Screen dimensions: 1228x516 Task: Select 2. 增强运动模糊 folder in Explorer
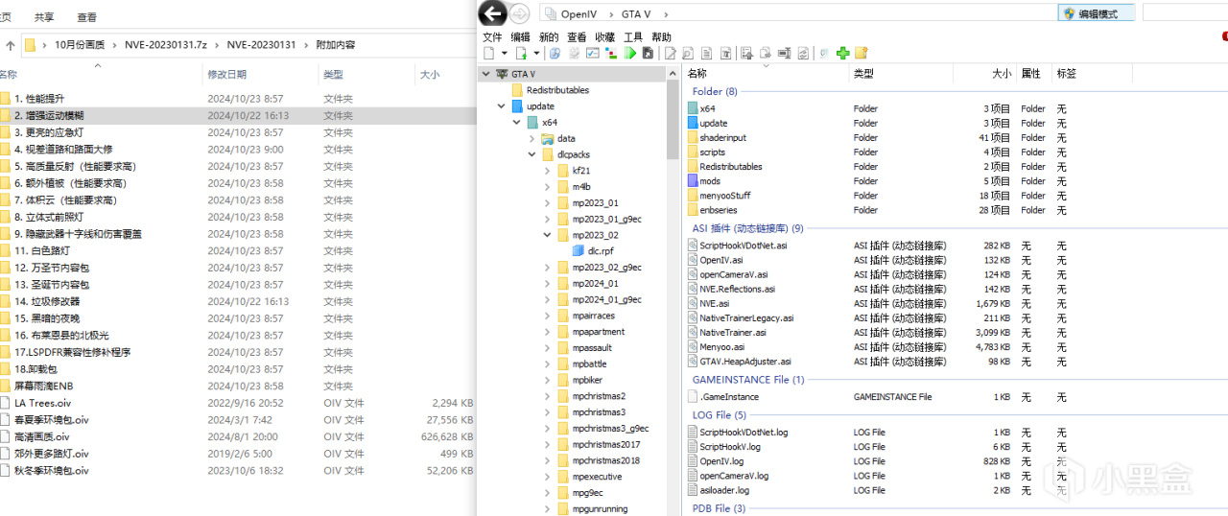238,115
